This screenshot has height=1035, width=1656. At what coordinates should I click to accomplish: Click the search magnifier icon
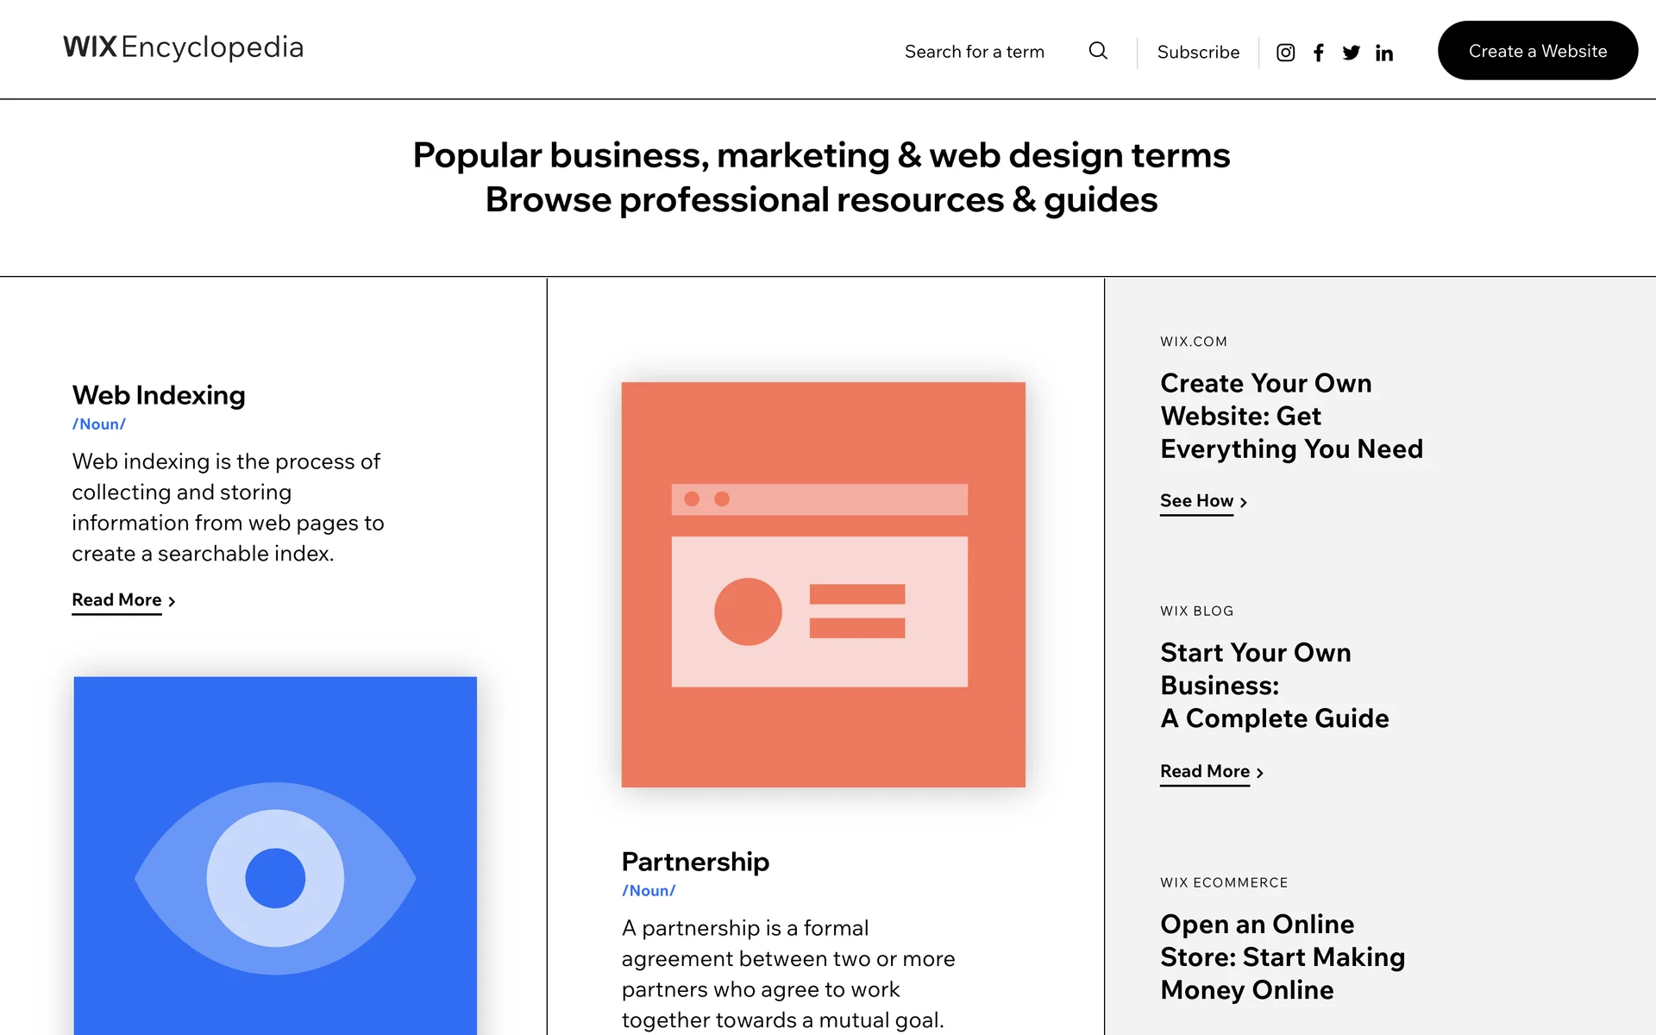coord(1098,51)
